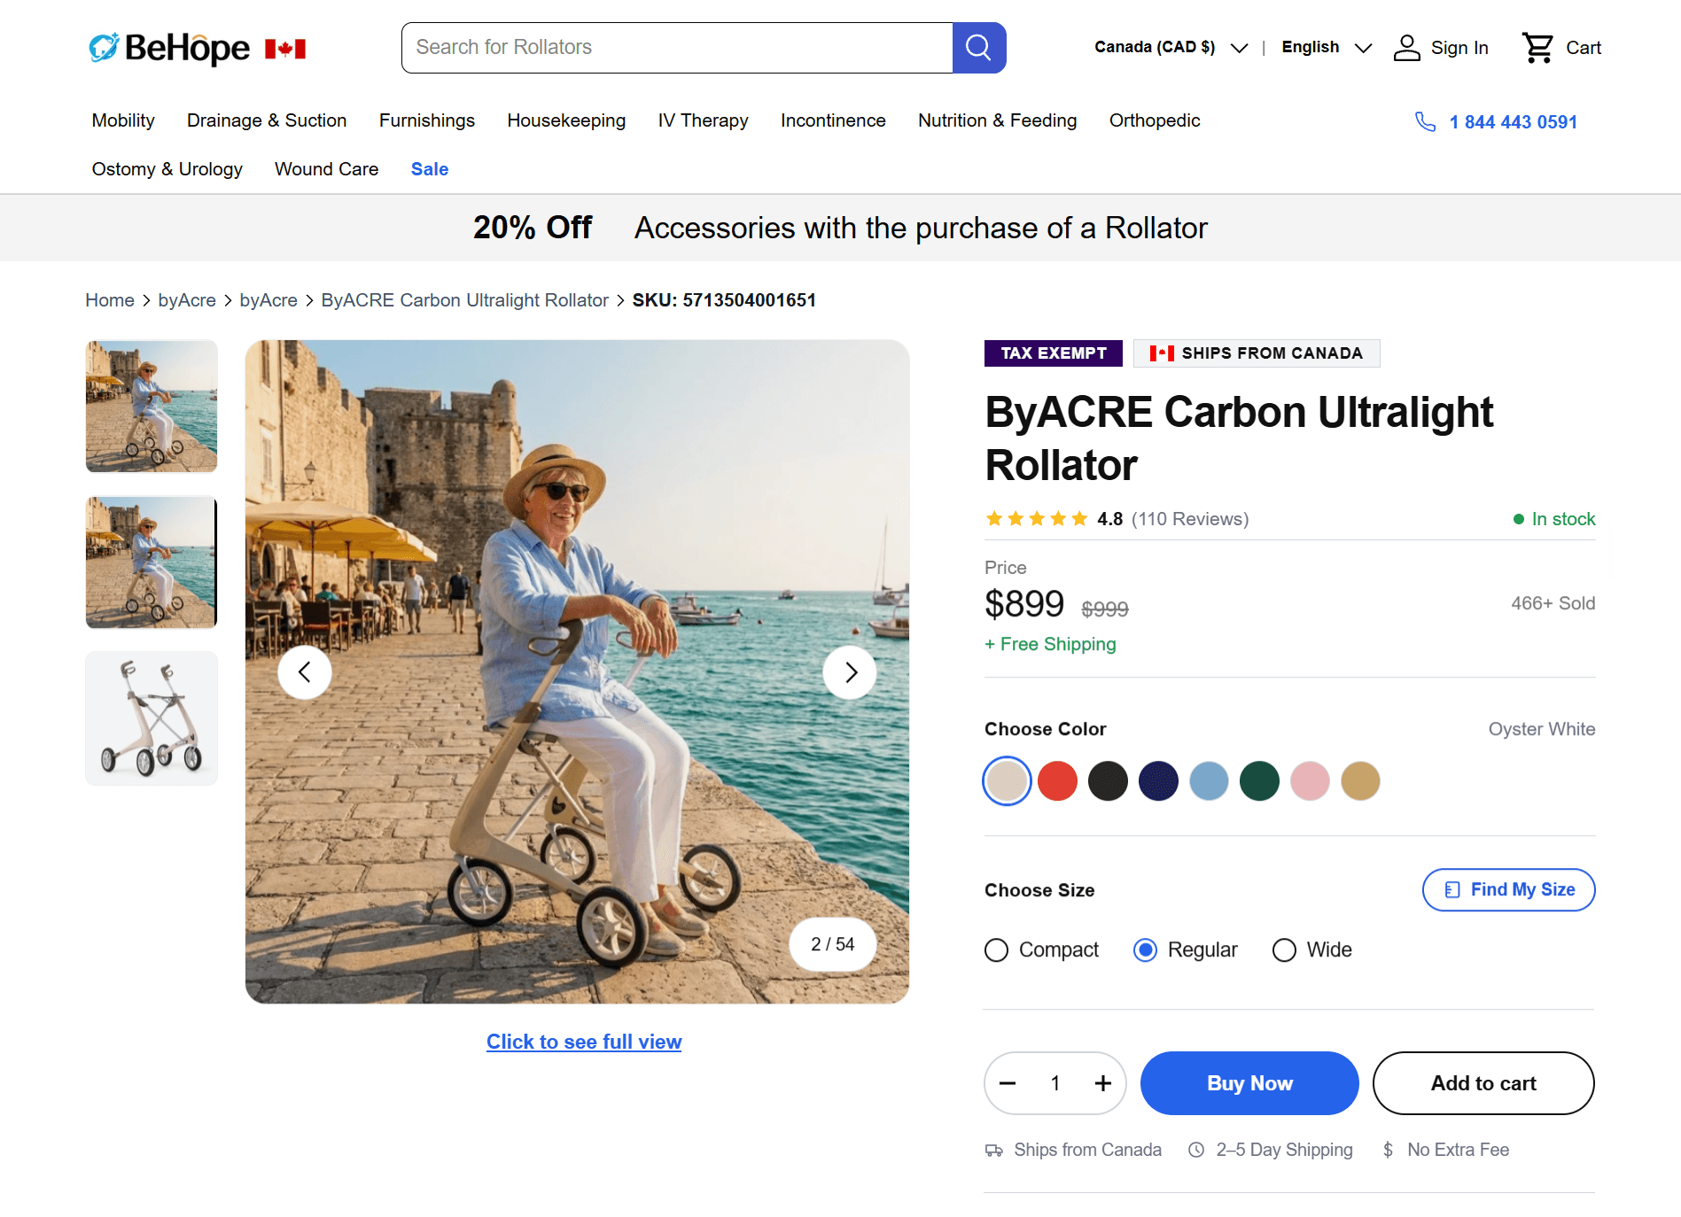The width and height of the screenshot is (1681, 1217).
Task: Click the Cart text link
Action: (x=1584, y=48)
